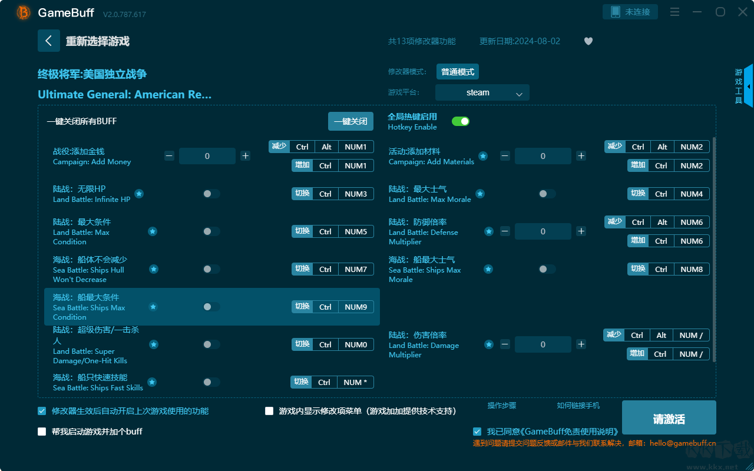Open the hamburger menu in title bar
The width and height of the screenshot is (754, 471).
click(675, 12)
